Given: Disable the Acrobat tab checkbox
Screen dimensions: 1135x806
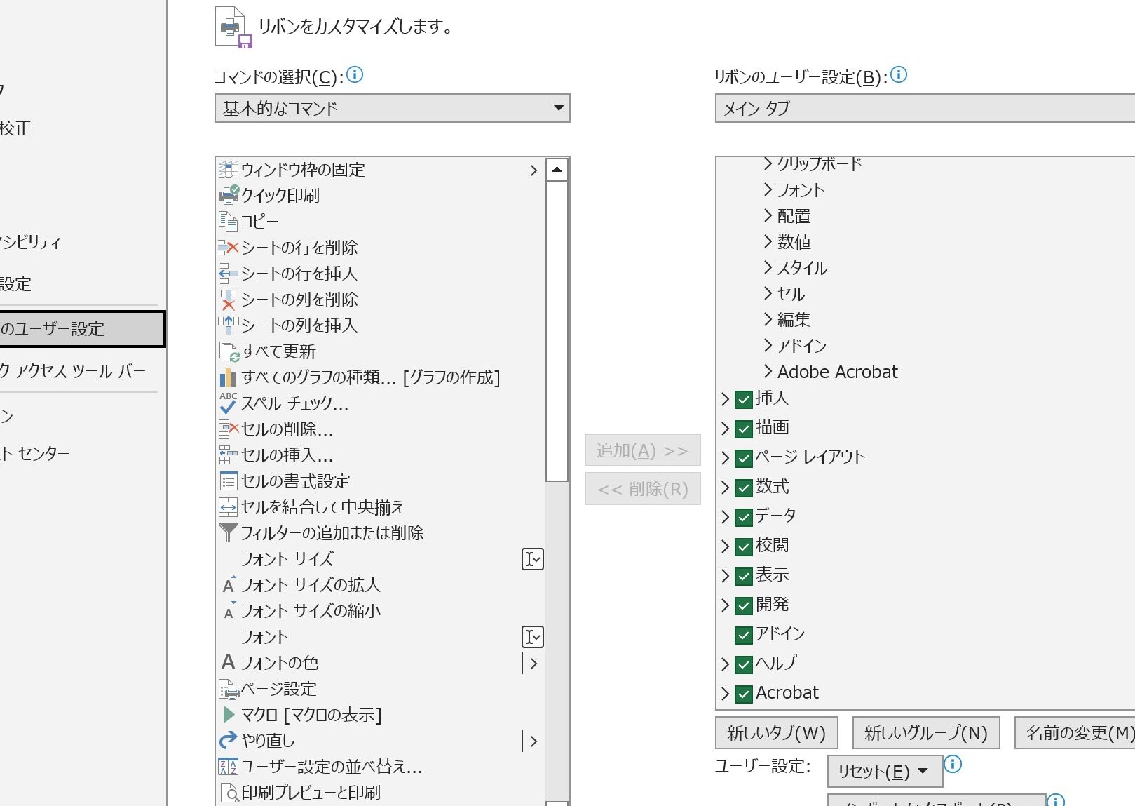Looking at the screenshot, I should pyautogui.click(x=744, y=694).
